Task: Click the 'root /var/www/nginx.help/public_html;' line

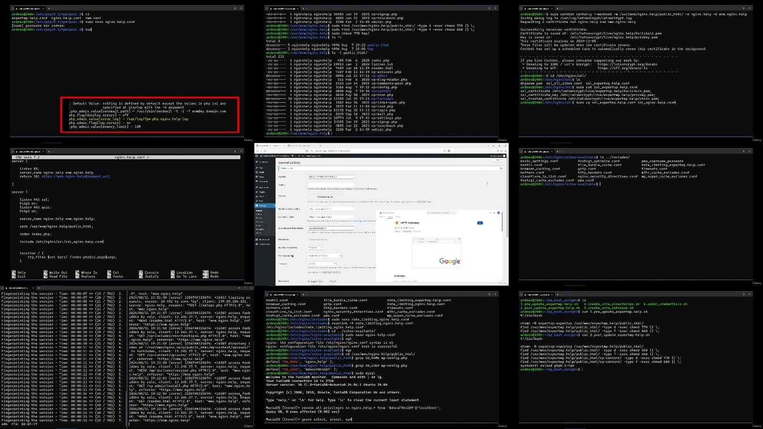Action: [56, 227]
